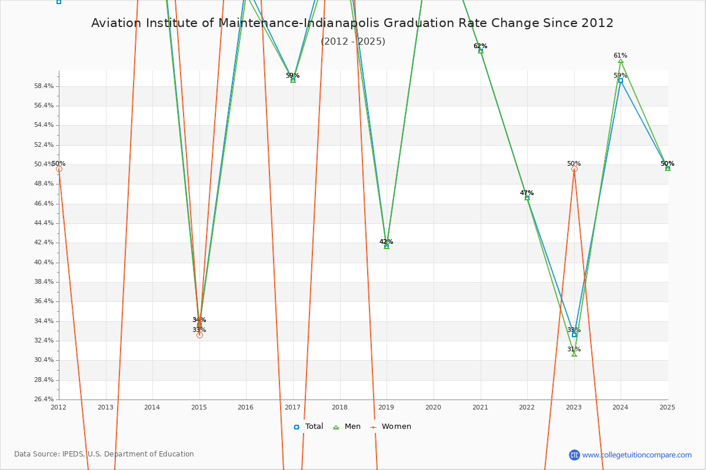Select the 2017 59% data point

click(293, 80)
